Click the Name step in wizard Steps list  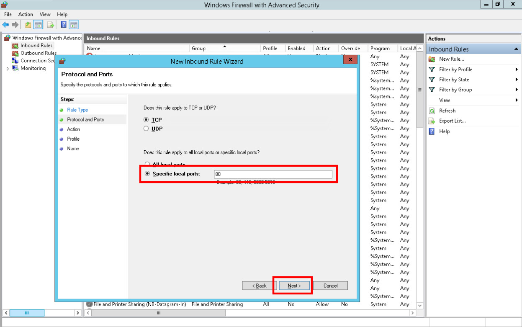pos(73,149)
